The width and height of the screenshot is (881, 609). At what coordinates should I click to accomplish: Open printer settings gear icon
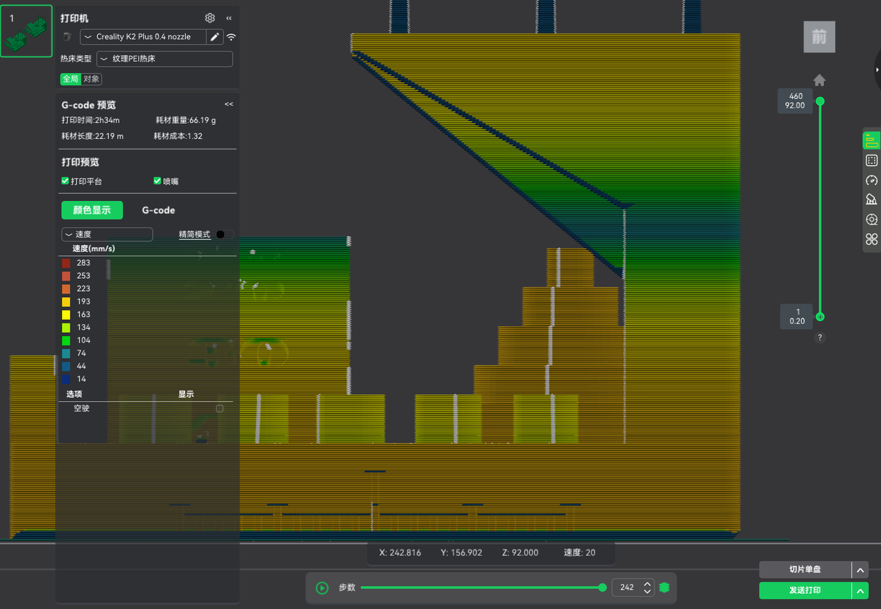tap(210, 19)
